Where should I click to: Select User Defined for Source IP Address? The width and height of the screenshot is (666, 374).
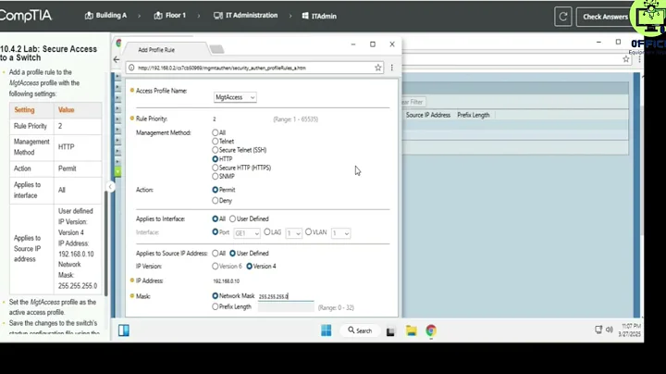(x=232, y=253)
